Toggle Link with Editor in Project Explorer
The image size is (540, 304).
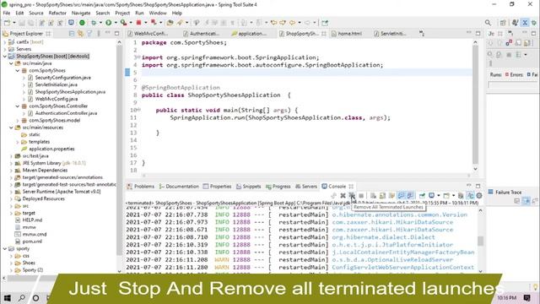(x=80, y=34)
